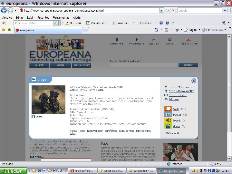232x174 pixels.
Task: Click the orange Texts category icon
Action: (168, 109)
